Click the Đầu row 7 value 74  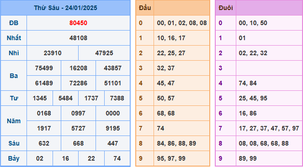tap(160, 128)
